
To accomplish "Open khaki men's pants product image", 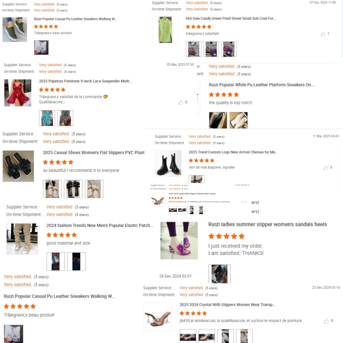I will coord(22,239).
